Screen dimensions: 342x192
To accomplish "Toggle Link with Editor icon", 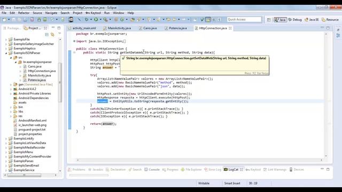I will (x=52, y=34).
